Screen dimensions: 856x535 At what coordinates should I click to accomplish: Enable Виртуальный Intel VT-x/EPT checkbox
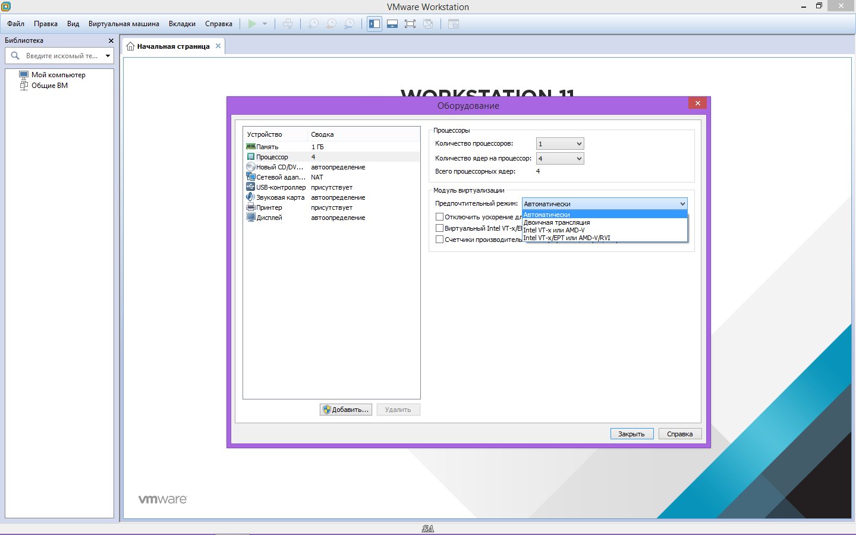[440, 228]
